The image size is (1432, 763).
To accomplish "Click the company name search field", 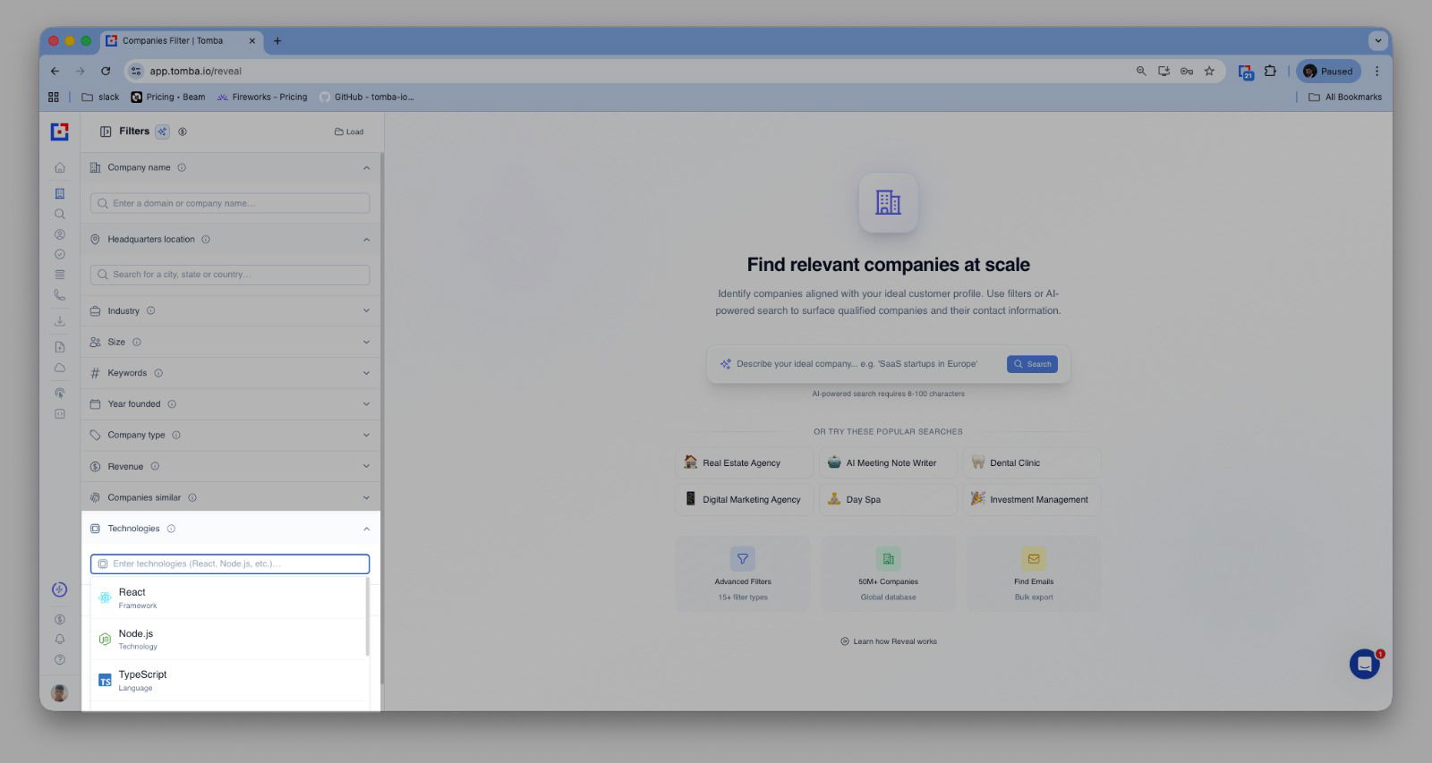I will pyautogui.click(x=230, y=203).
